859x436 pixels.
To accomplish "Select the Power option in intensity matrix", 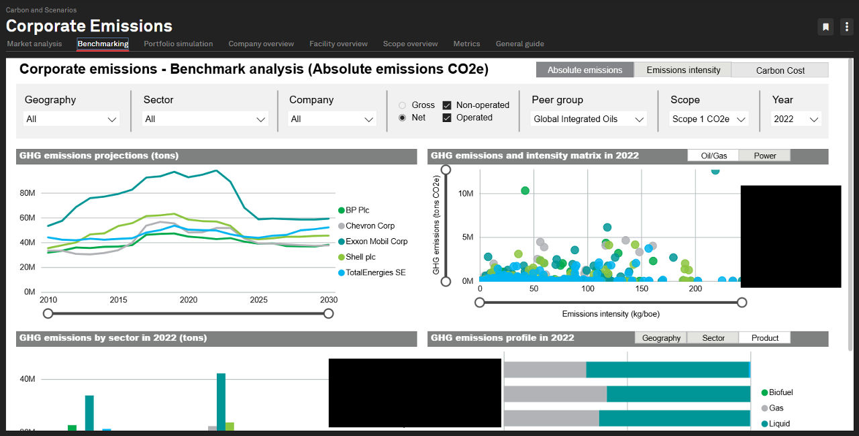I will pyautogui.click(x=764, y=156).
